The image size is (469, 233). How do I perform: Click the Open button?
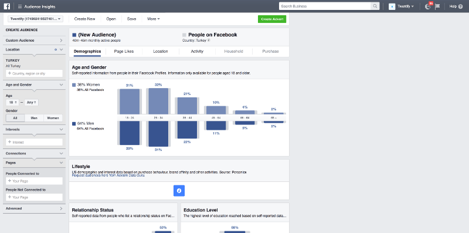(x=111, y=19)
